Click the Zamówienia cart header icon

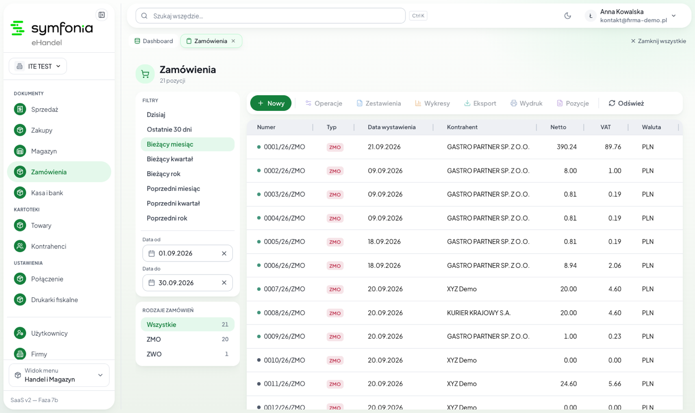click(x=145, y=74)
